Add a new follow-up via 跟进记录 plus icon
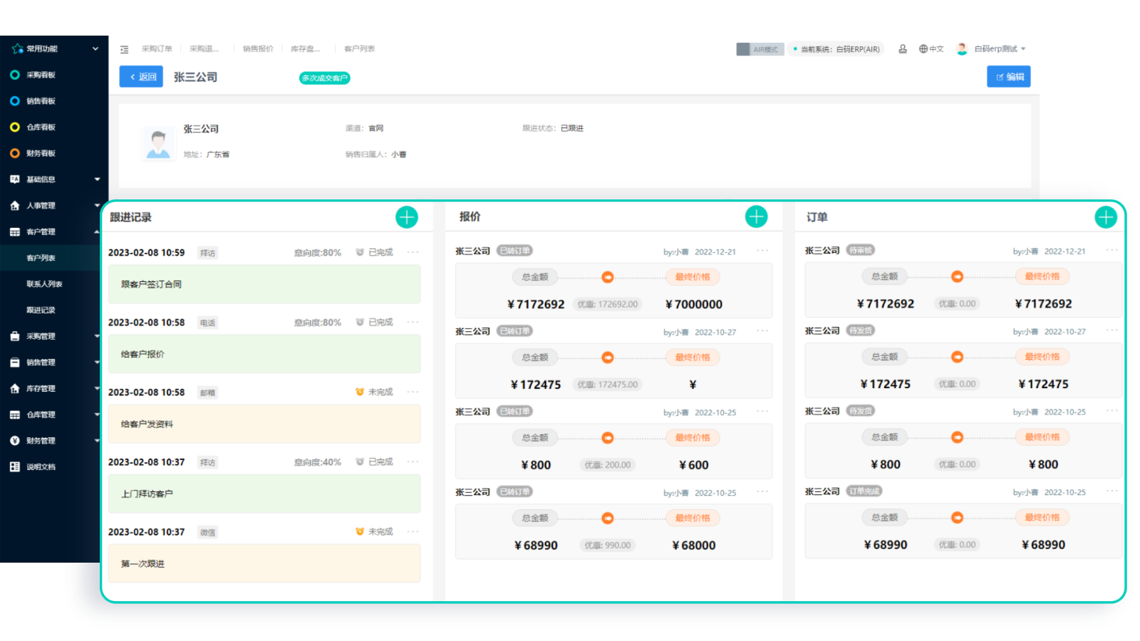The width and height of the screenshot is (1140, 641). point(407,217)
